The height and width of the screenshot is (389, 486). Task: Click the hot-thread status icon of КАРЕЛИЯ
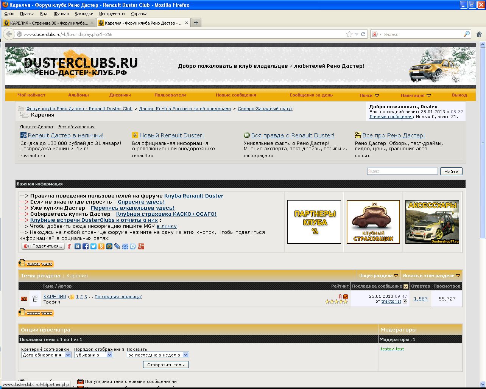pos(24,299)
